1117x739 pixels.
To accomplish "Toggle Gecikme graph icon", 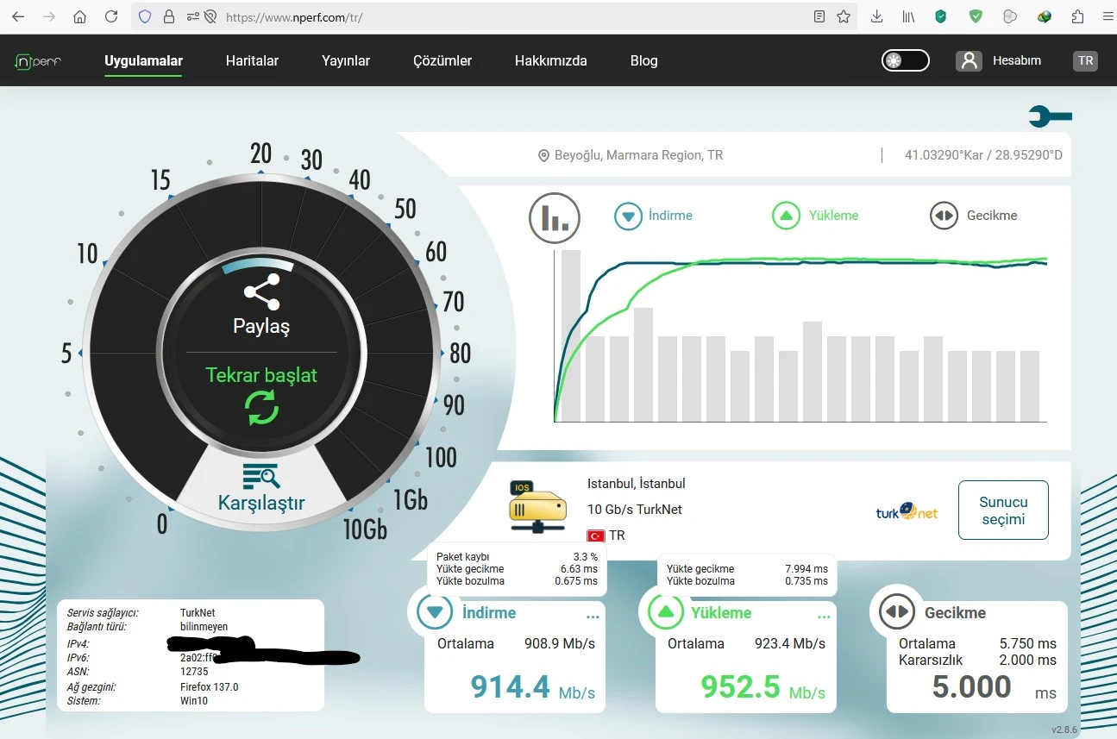I will (944, 216).
